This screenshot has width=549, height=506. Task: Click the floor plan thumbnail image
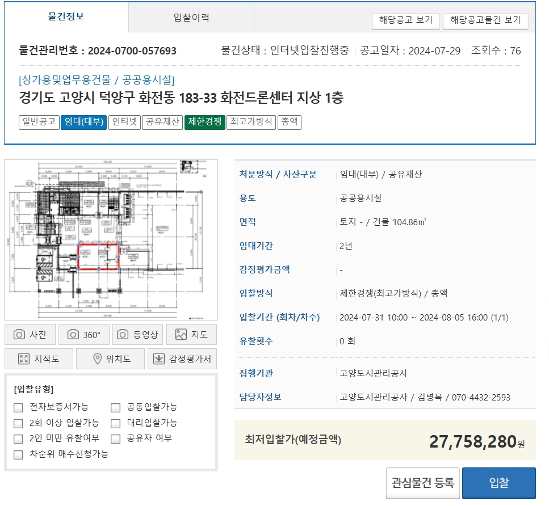click(111, 239)
